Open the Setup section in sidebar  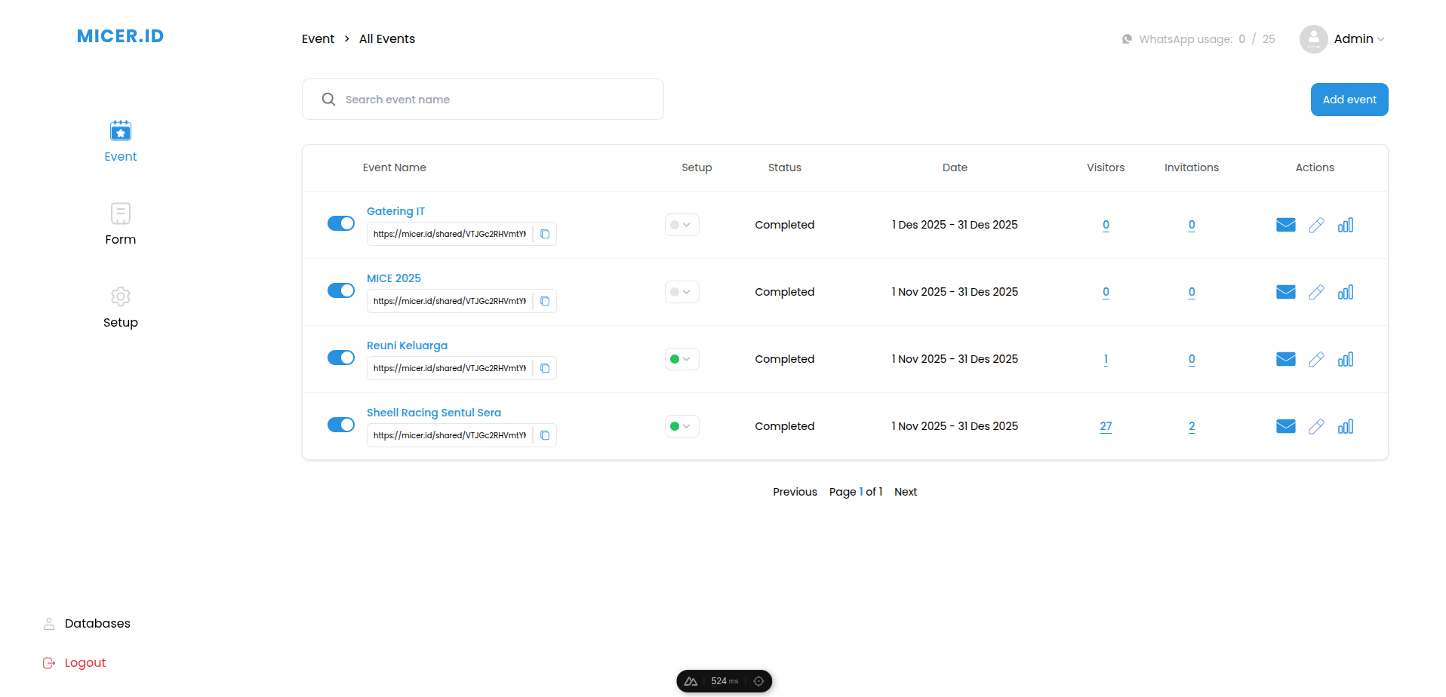click(x=121, y=307)
